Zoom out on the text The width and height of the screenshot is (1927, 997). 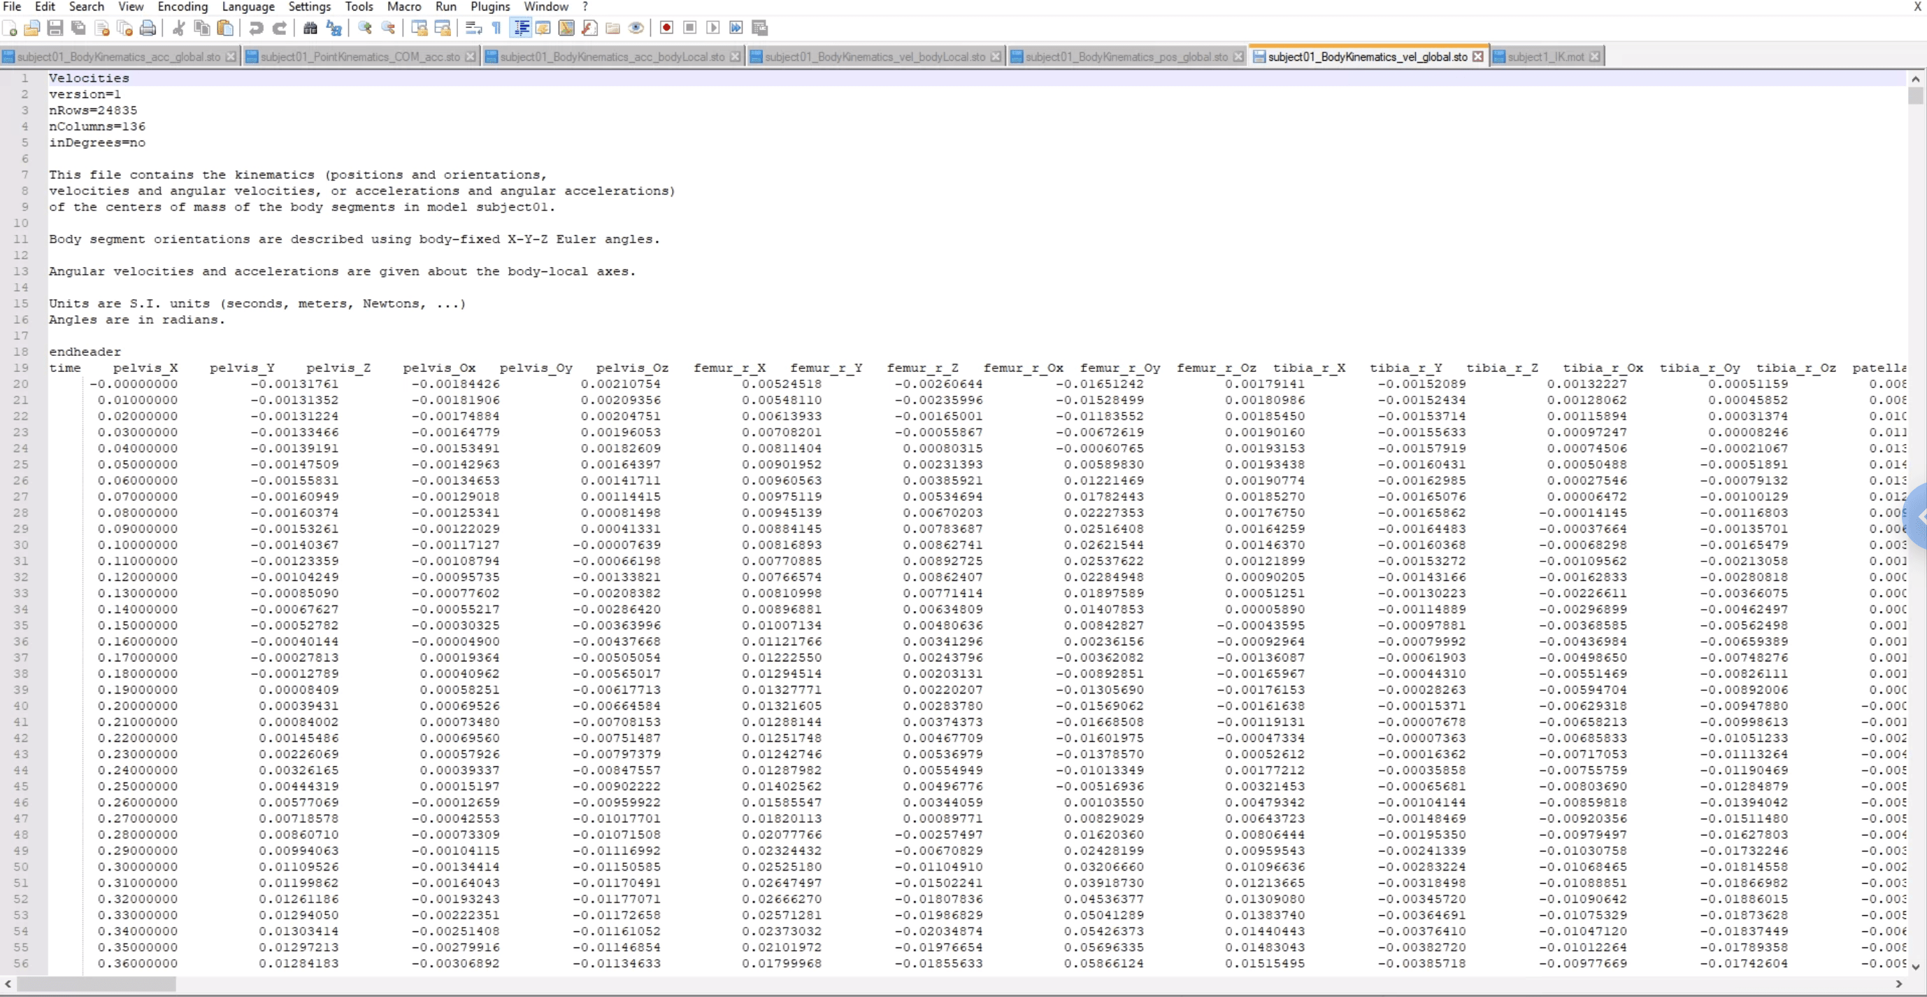coord(388,29)
